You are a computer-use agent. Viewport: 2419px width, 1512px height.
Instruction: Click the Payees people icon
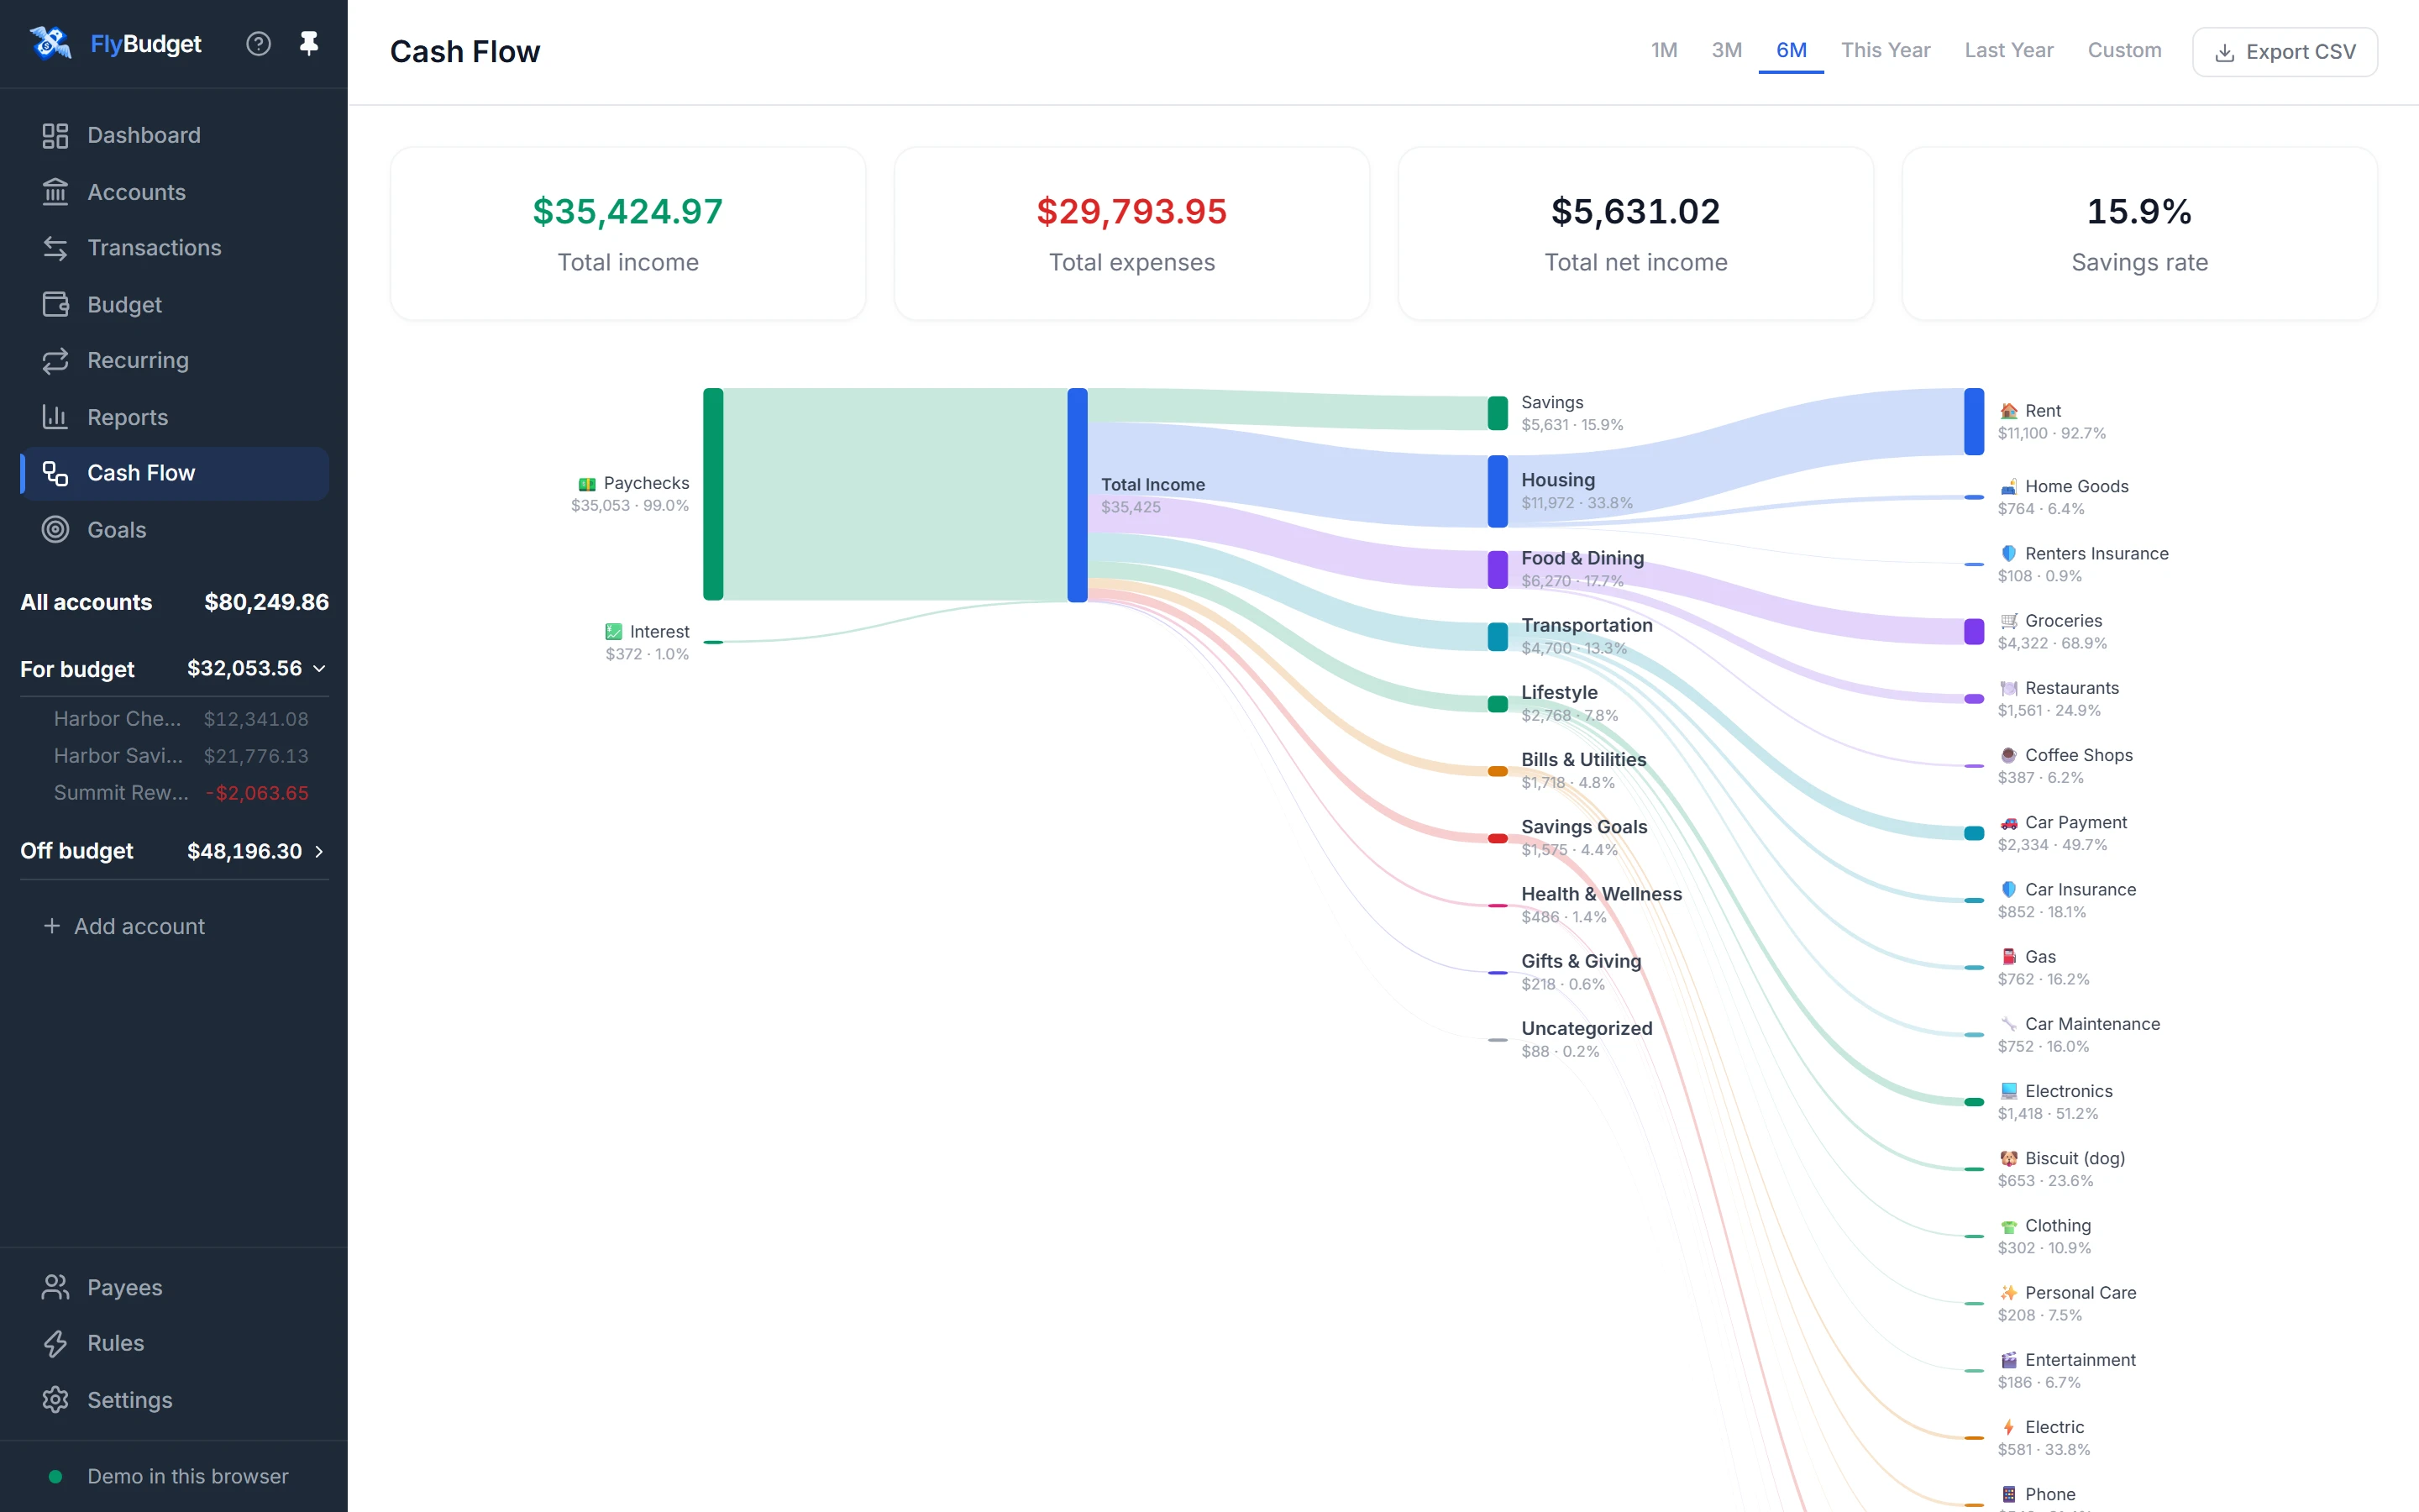[x=55, y=1287]
